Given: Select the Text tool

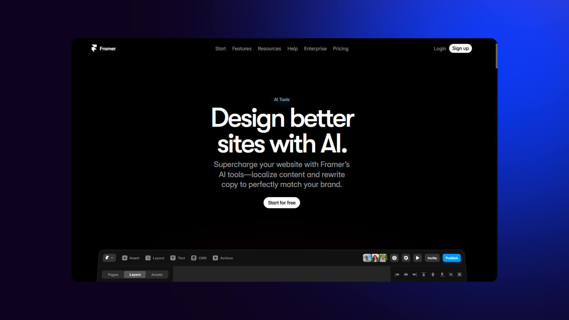Looking at the screenshot, I should [178, 258].
